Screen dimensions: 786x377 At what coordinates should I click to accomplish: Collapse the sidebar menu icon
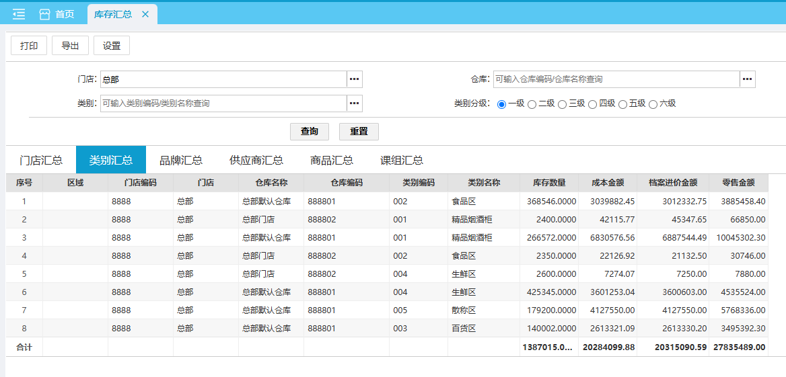[x=19, y=14]
